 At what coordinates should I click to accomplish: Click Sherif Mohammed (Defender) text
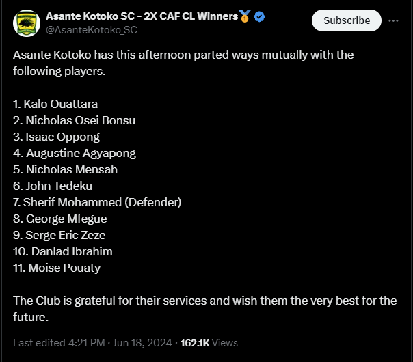[97, 202]
